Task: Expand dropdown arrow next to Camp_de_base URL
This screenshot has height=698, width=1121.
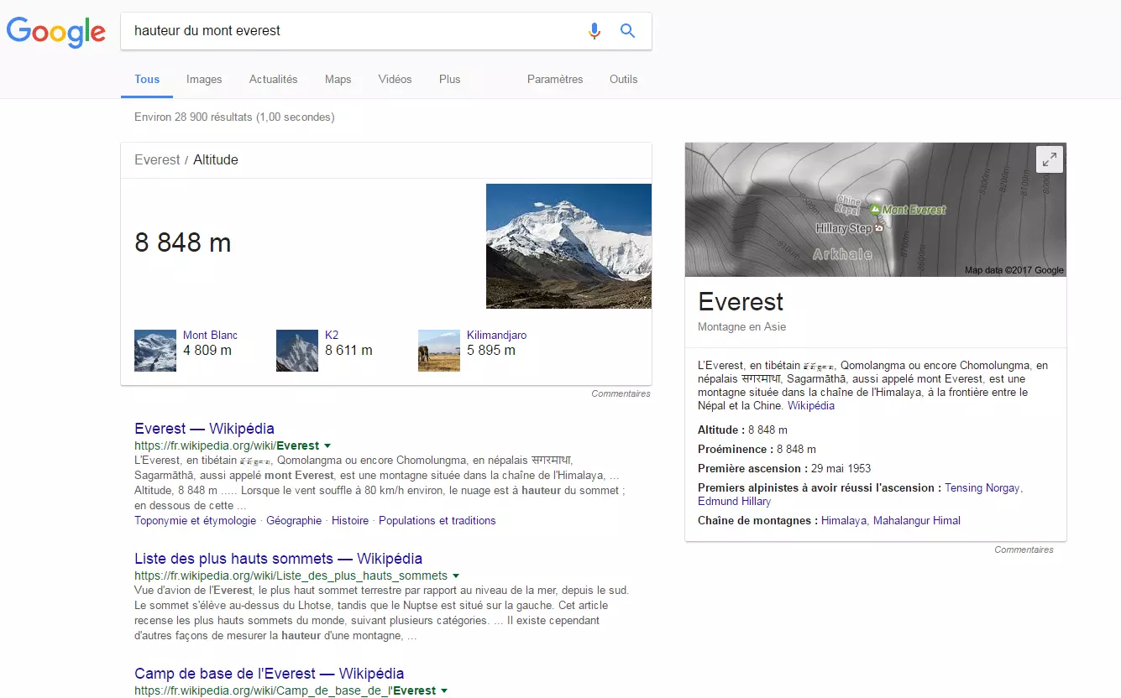Action: tap(444, 691)
